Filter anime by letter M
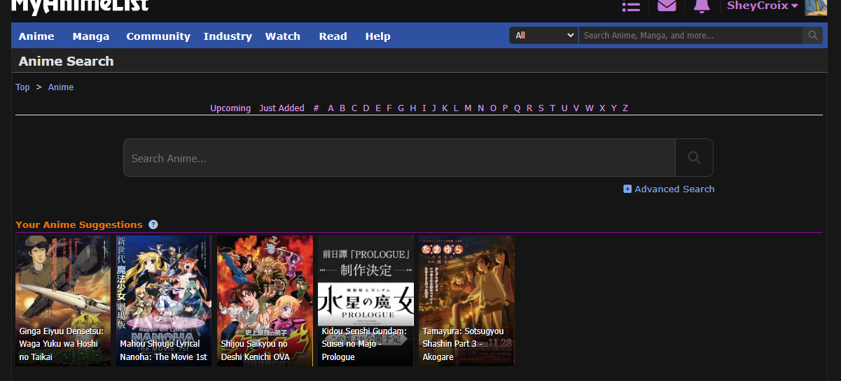 (468, 108)
